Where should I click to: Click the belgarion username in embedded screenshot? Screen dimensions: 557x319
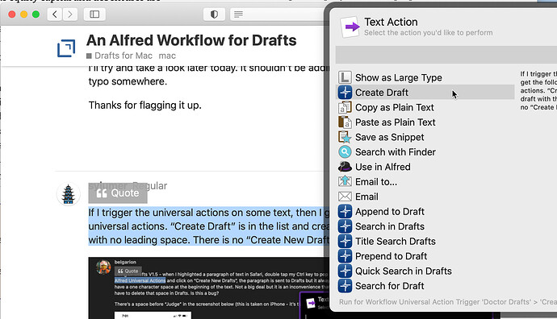(125, 263)
